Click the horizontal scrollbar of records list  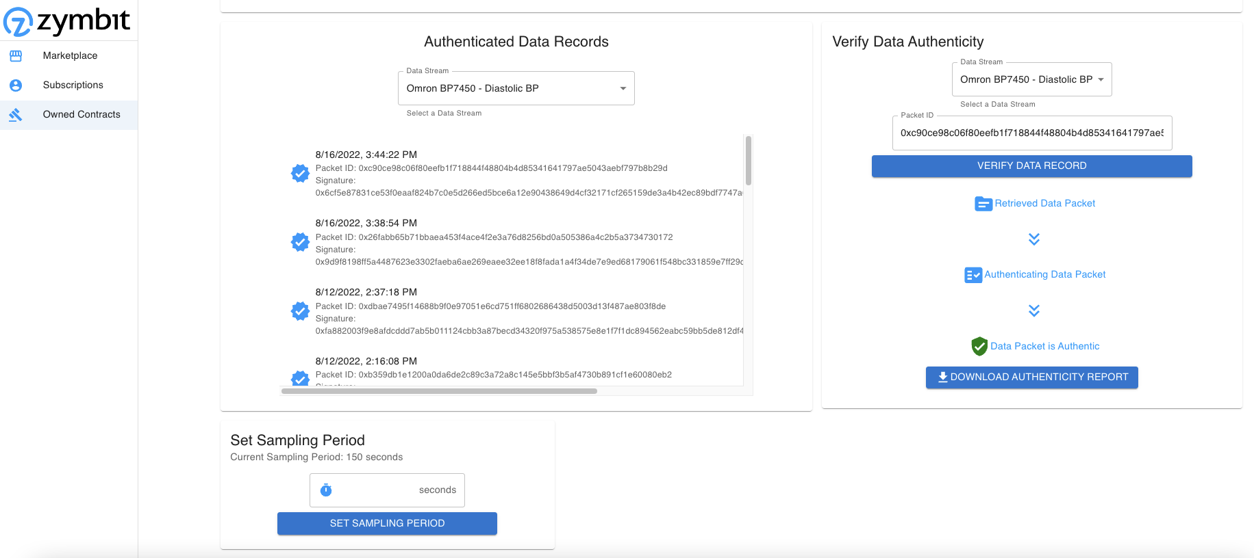pyautogui.click(x=439, y=391)
